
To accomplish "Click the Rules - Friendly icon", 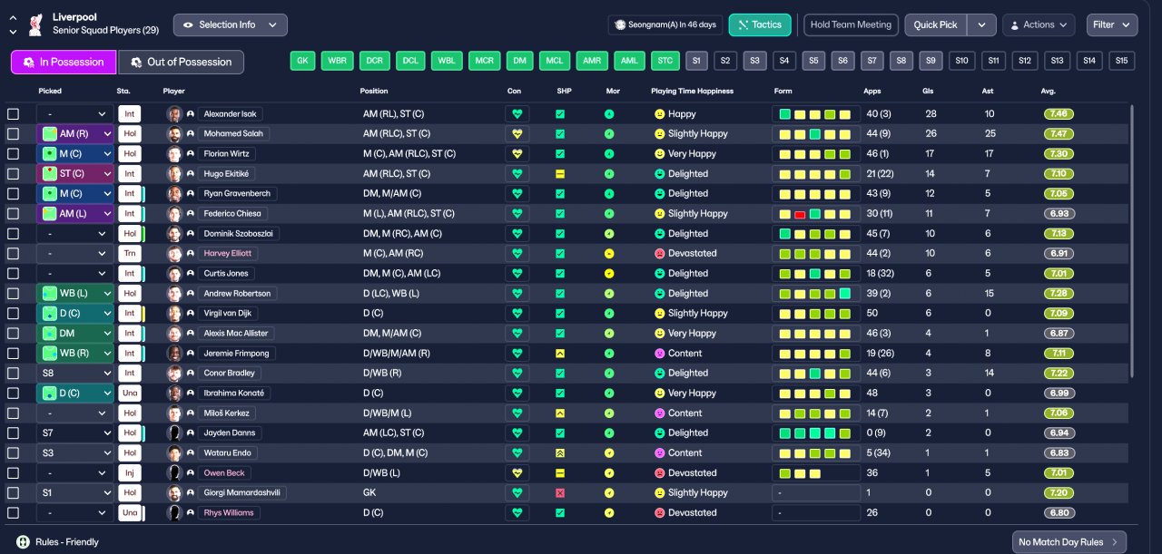I will [24, 542].
